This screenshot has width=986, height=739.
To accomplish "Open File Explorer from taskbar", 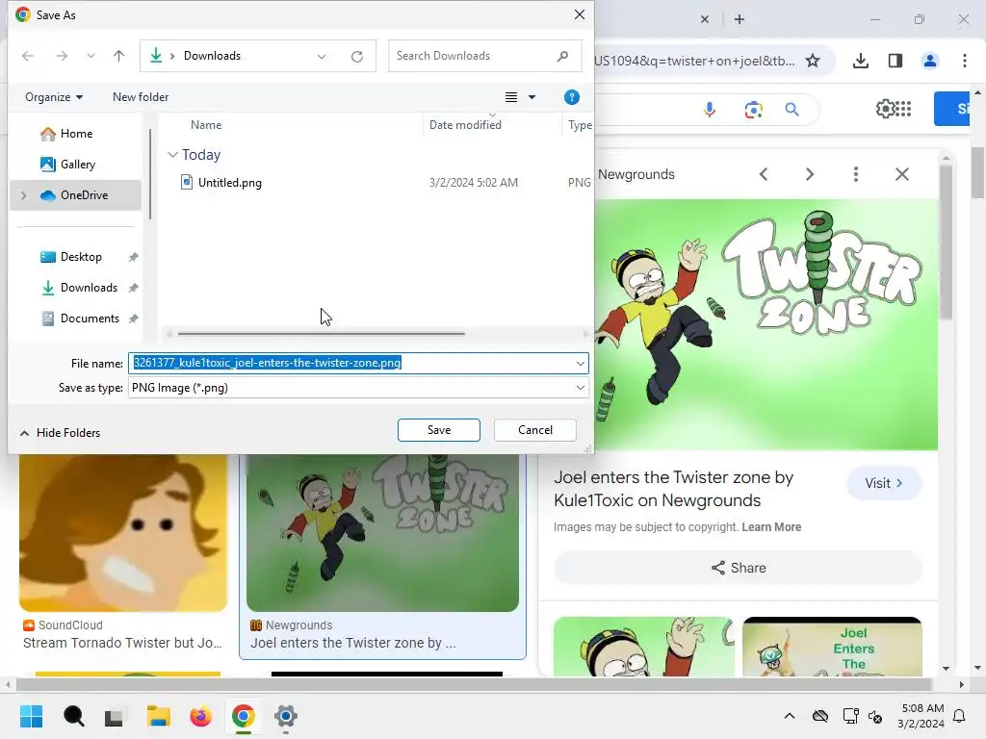I will click(x=159, y=716).
